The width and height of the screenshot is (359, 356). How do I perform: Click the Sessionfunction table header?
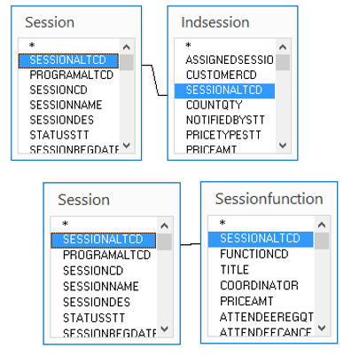click(x=269, y=199)
